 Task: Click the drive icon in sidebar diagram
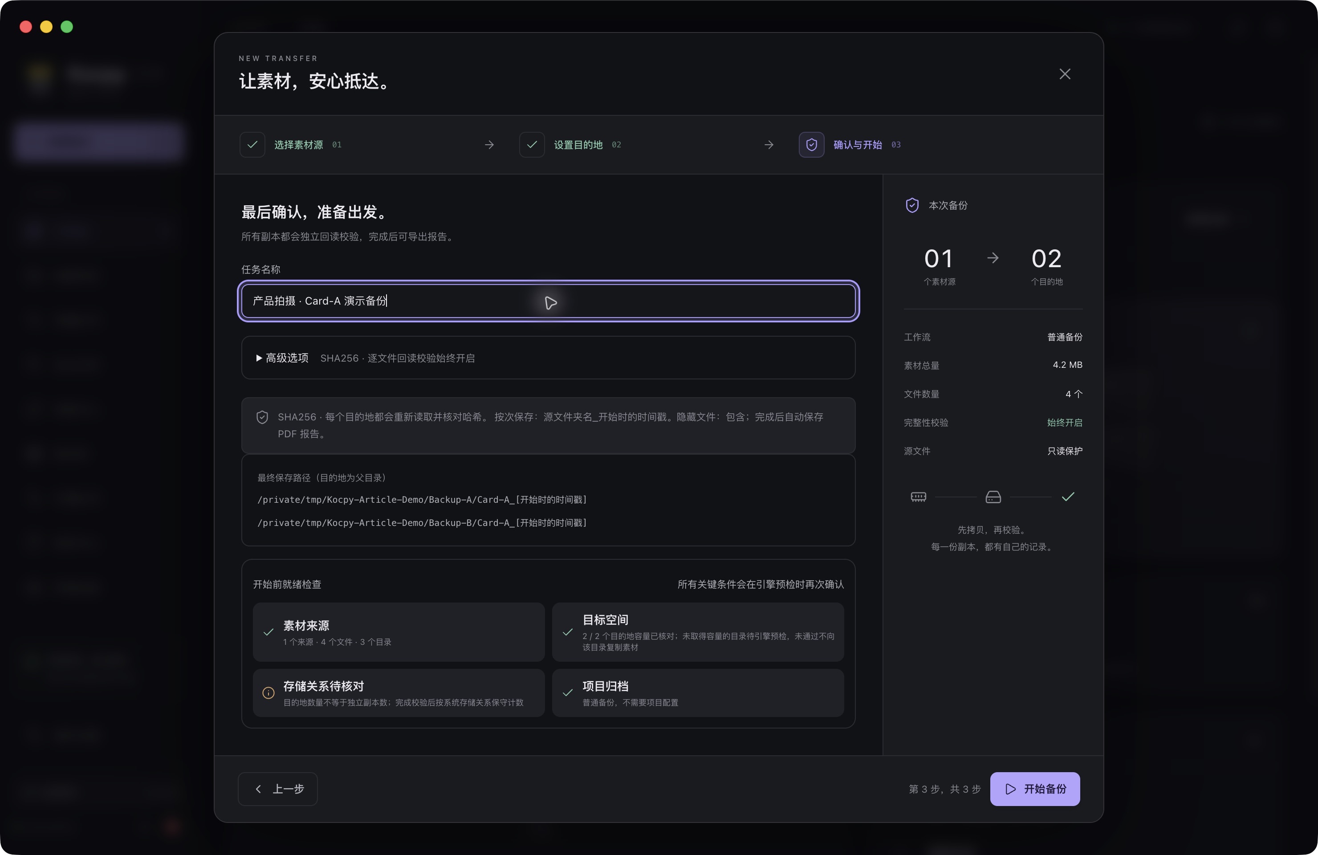coord(993,497)
